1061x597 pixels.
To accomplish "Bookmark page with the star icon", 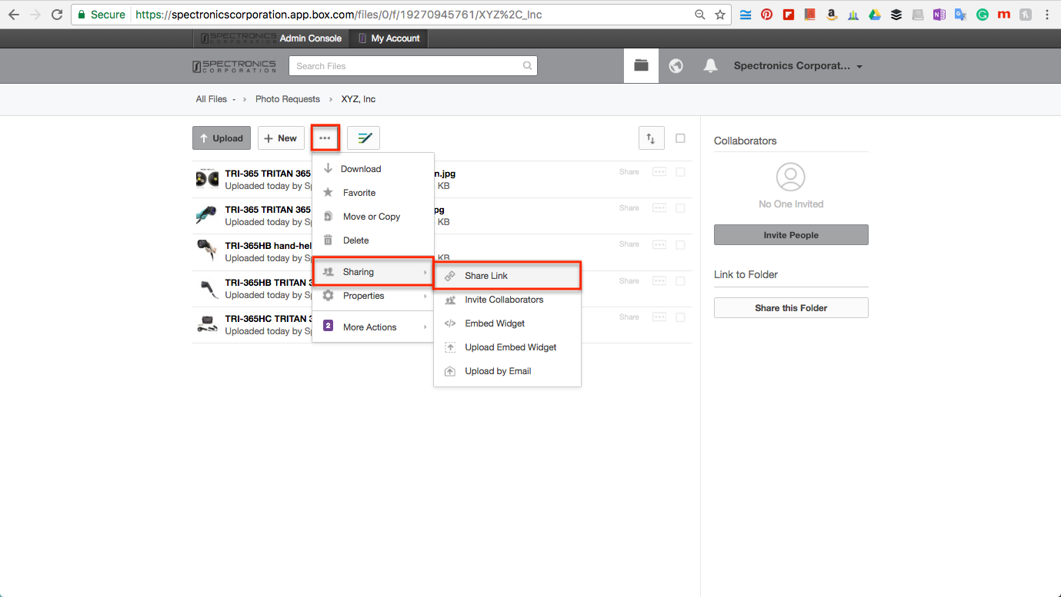I will [x=720, y=15].
